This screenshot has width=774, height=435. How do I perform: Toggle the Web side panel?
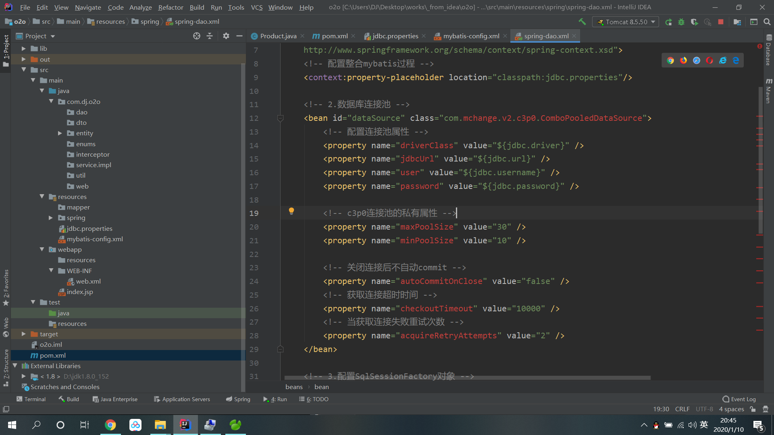coord(6,327)
